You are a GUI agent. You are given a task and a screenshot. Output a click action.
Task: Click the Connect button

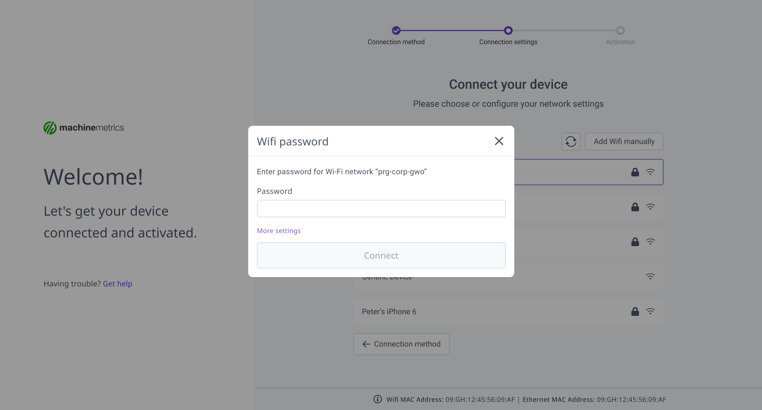381,255
